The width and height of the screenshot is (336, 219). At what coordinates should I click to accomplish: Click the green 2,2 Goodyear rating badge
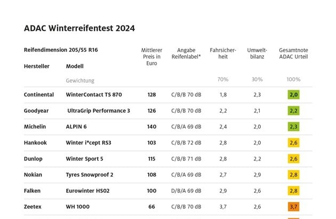click(293, 111)
